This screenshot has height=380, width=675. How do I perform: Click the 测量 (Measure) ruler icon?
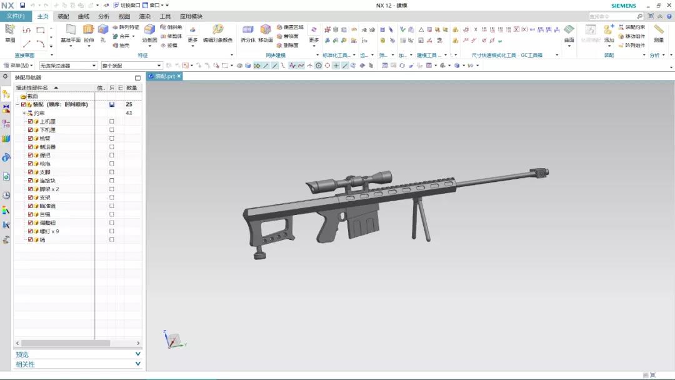(659, 30)
